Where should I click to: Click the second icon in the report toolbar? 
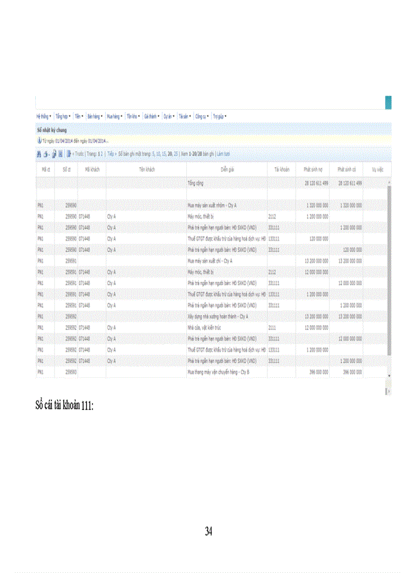click(x=46, y=153)
